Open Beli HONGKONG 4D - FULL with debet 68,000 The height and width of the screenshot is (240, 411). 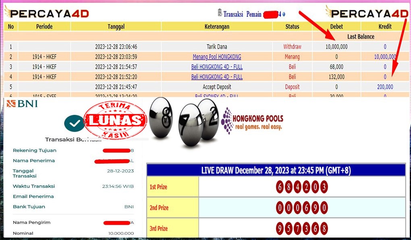(x=217, y=67)
